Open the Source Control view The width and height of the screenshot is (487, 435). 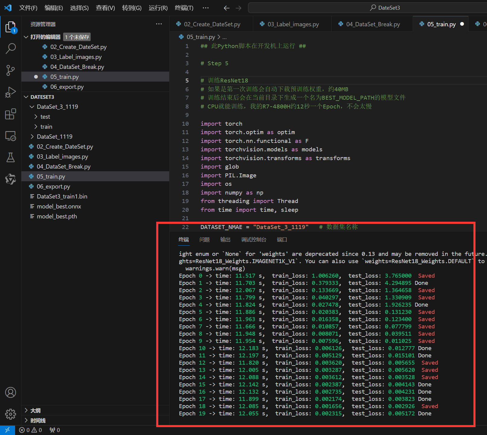11,70
